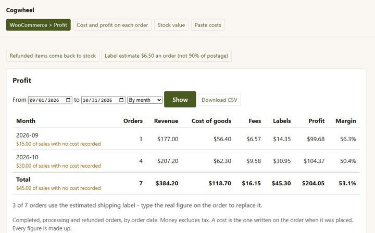Click total cost of goods $118.70
Screen dimensions: 375x233
pos(220,183)
